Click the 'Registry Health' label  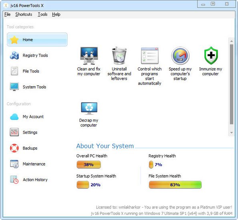162,156
